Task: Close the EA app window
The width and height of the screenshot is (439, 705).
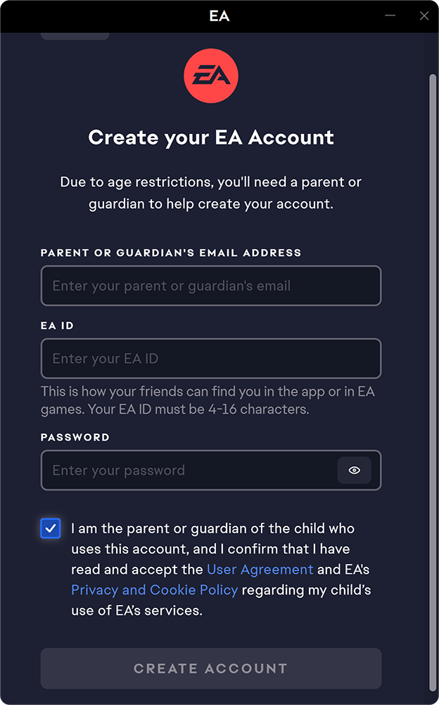Action: 424,16
